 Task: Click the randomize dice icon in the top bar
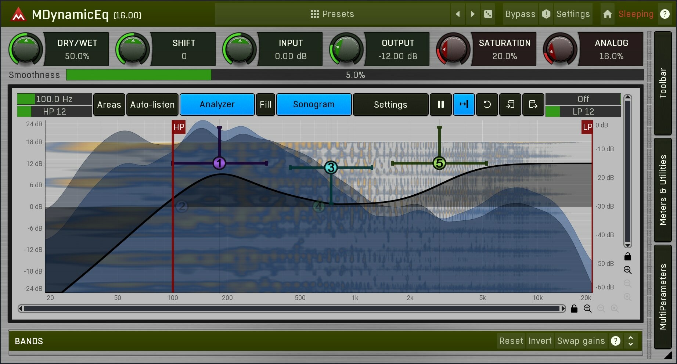point(488,14)
